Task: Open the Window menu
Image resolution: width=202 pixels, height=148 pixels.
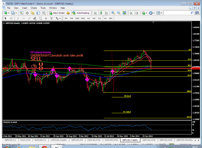Action: tap(53, 8)
